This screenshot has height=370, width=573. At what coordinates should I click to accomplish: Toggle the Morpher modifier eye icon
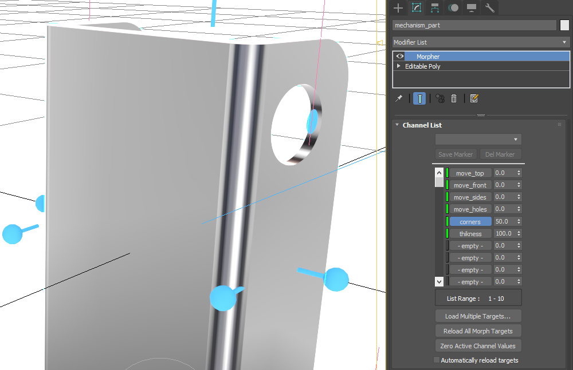(400, 56)
